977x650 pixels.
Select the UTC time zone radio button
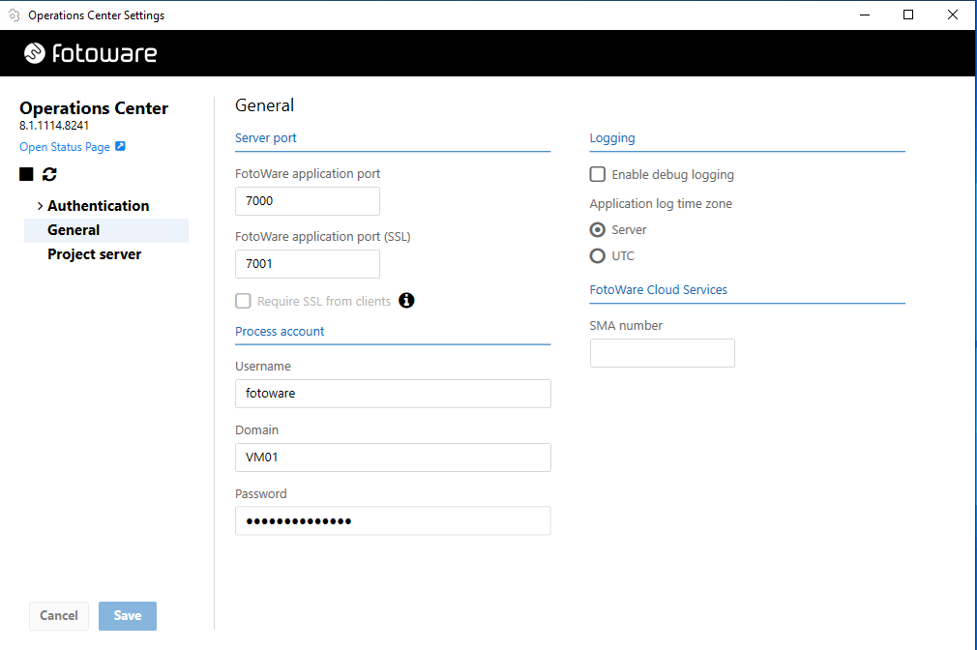[x=597, y=255]
